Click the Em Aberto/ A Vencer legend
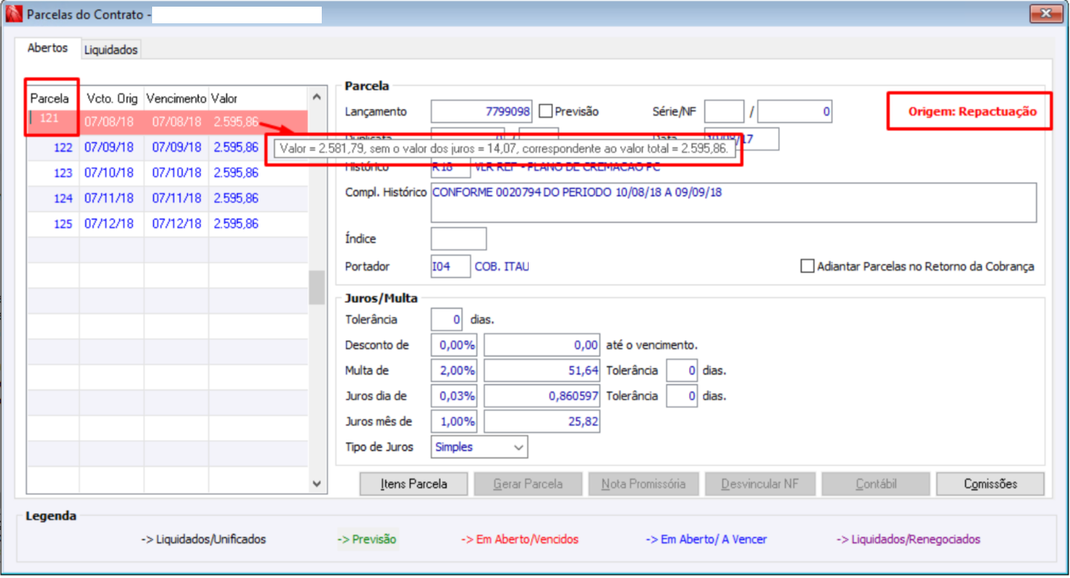 click(707, 540)
